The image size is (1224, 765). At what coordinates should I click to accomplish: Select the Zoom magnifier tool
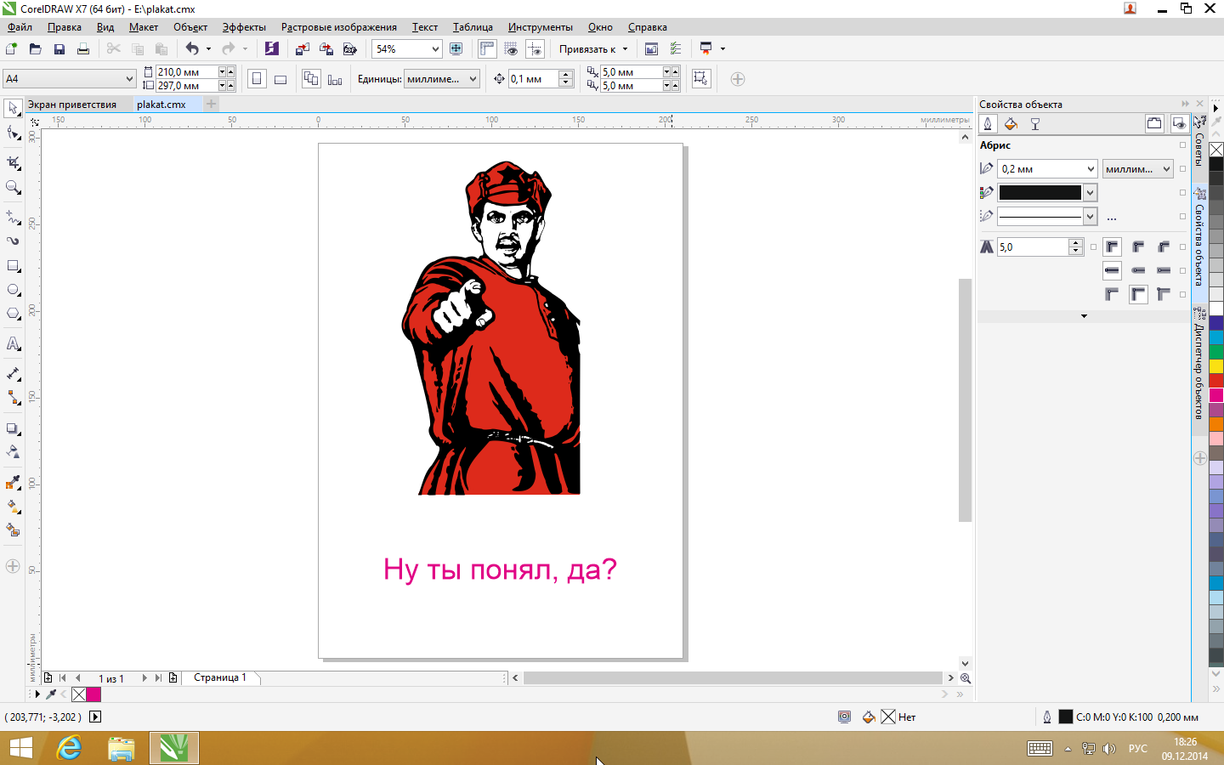click(13, 187)
